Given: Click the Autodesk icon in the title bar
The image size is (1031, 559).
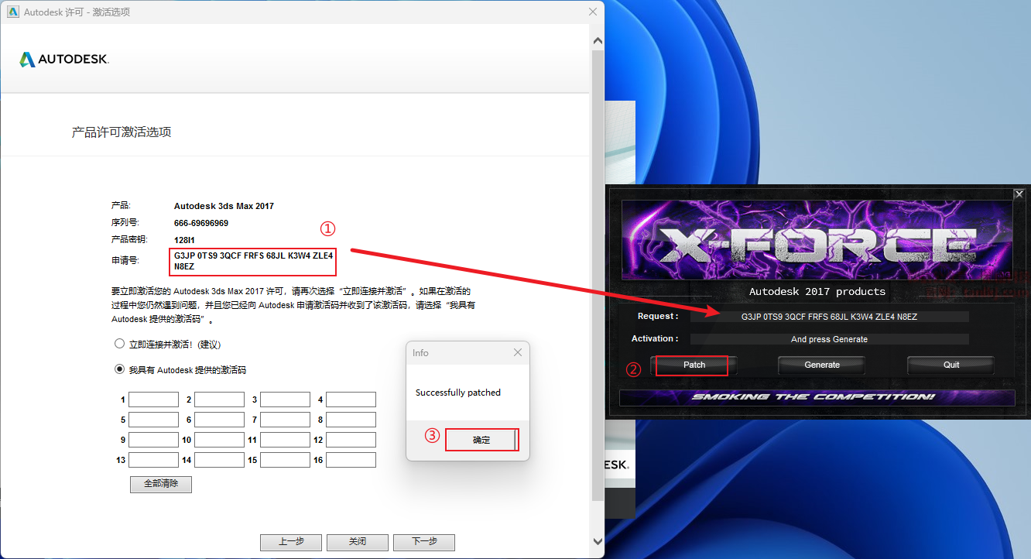Looking at the screenshot, I should (x=12, y=12).
